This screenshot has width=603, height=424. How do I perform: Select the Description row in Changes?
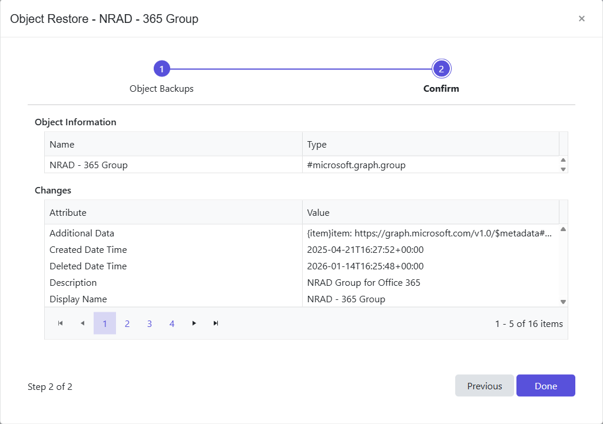pos(177,283)
